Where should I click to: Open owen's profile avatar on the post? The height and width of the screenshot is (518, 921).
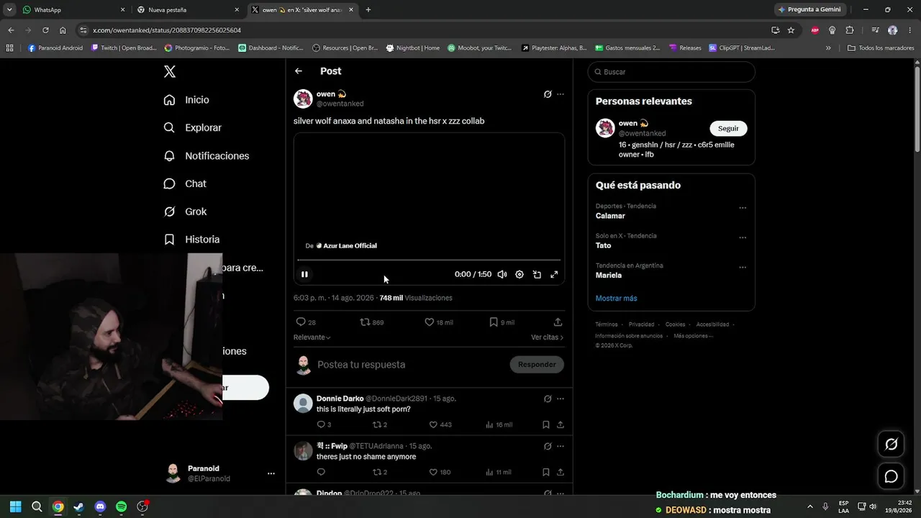pyautogui.click(x=303, y=99)
